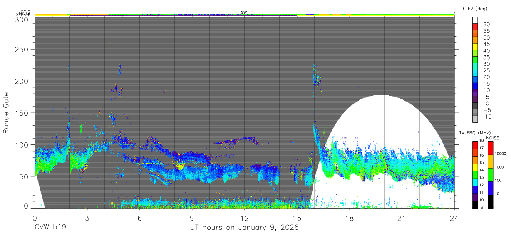
Task: Click the '21' tick on UT hours axis
Action: 402,218
